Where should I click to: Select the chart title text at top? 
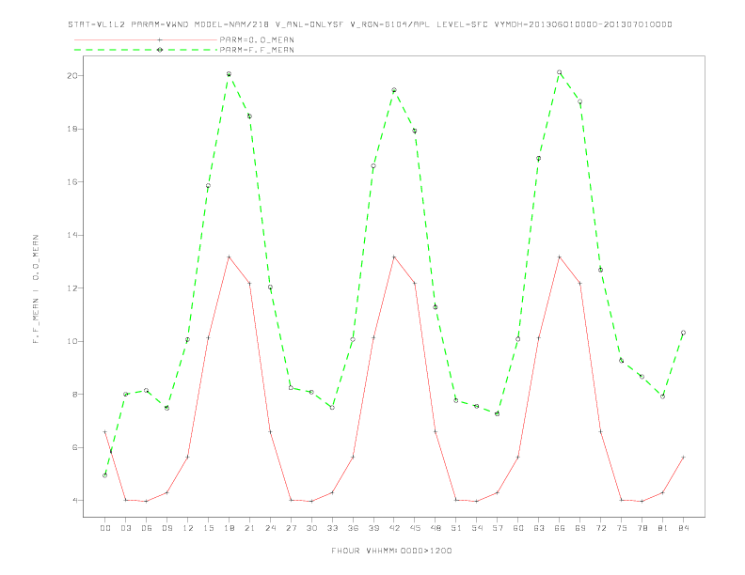click(x=370, y=24)
